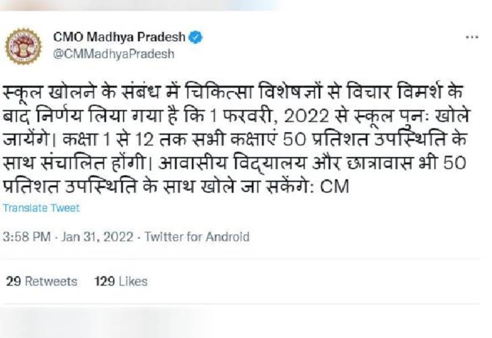Image resolution: width=492 pixels, height=338 pixels.
Task: Open the 3:58 PM timestamp
Action: pyautogui.click(x=26, y=237)
